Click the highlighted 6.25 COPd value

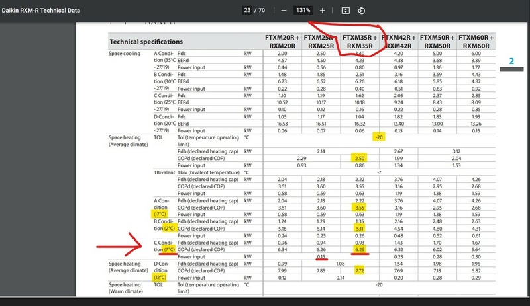click(x=360, y=249)
